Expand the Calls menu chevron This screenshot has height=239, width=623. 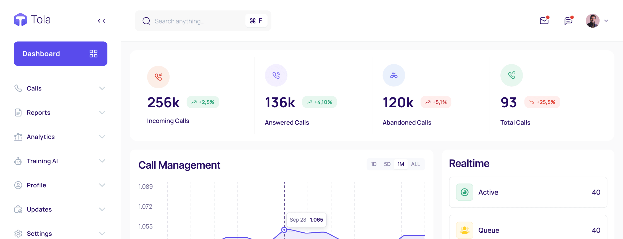point(102,88)
